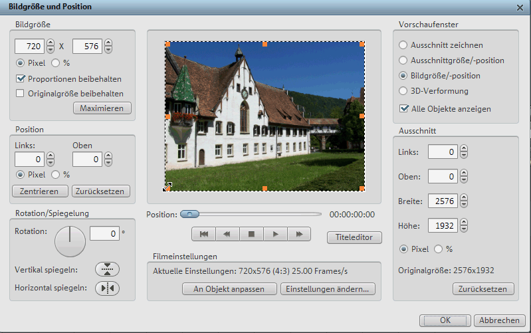Click the Maximieren button
531x333 pixels.
pyautogui.click(x=102, y=108)
